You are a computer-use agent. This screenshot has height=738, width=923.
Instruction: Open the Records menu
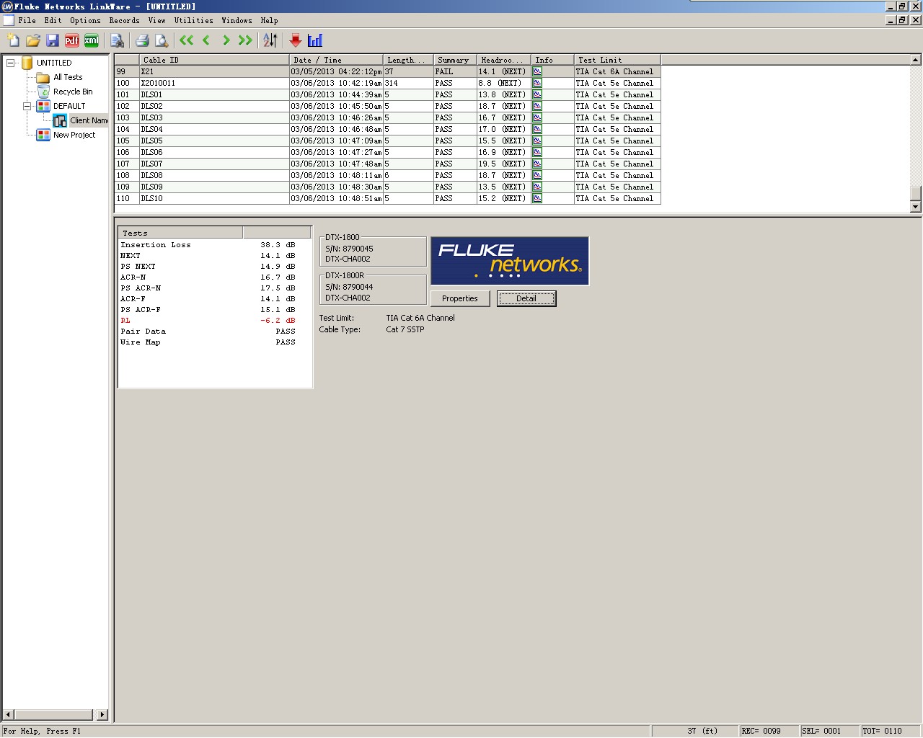(x=124, y=20)
